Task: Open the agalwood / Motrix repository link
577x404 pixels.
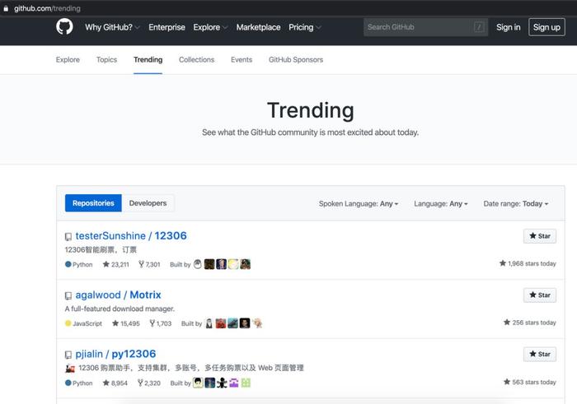Action: click(x=118, y=295)
